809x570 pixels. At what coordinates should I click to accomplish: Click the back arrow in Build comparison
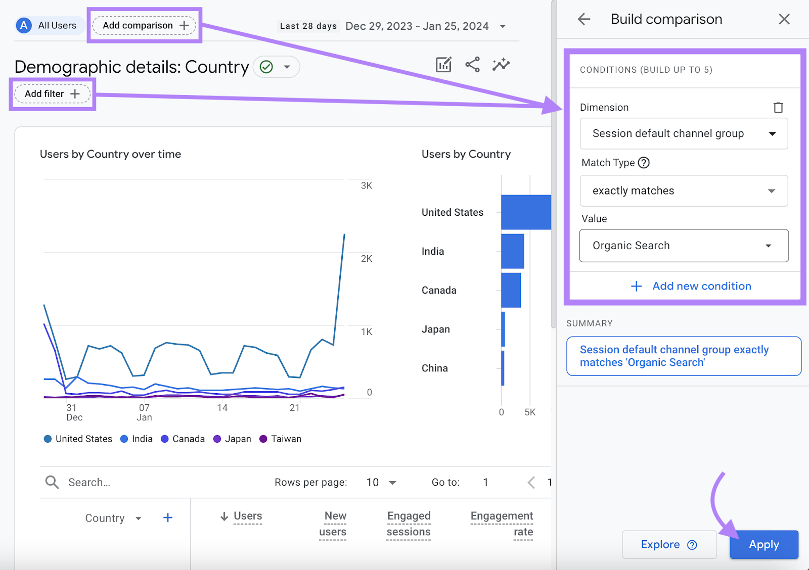(x=584, y=19)
